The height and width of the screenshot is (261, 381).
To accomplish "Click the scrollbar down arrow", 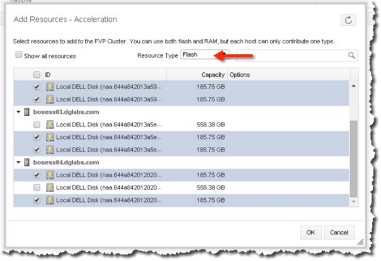I will [354, 202].
